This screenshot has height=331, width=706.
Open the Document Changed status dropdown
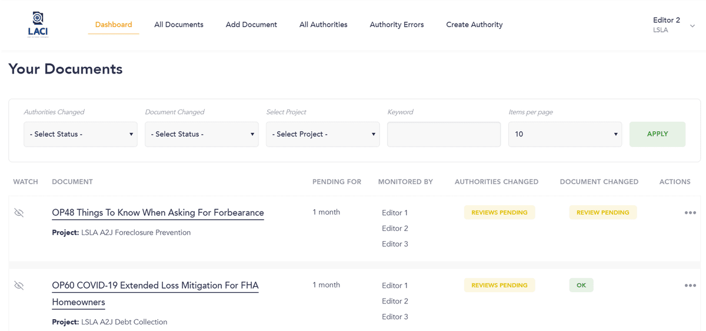pos(202,134)
